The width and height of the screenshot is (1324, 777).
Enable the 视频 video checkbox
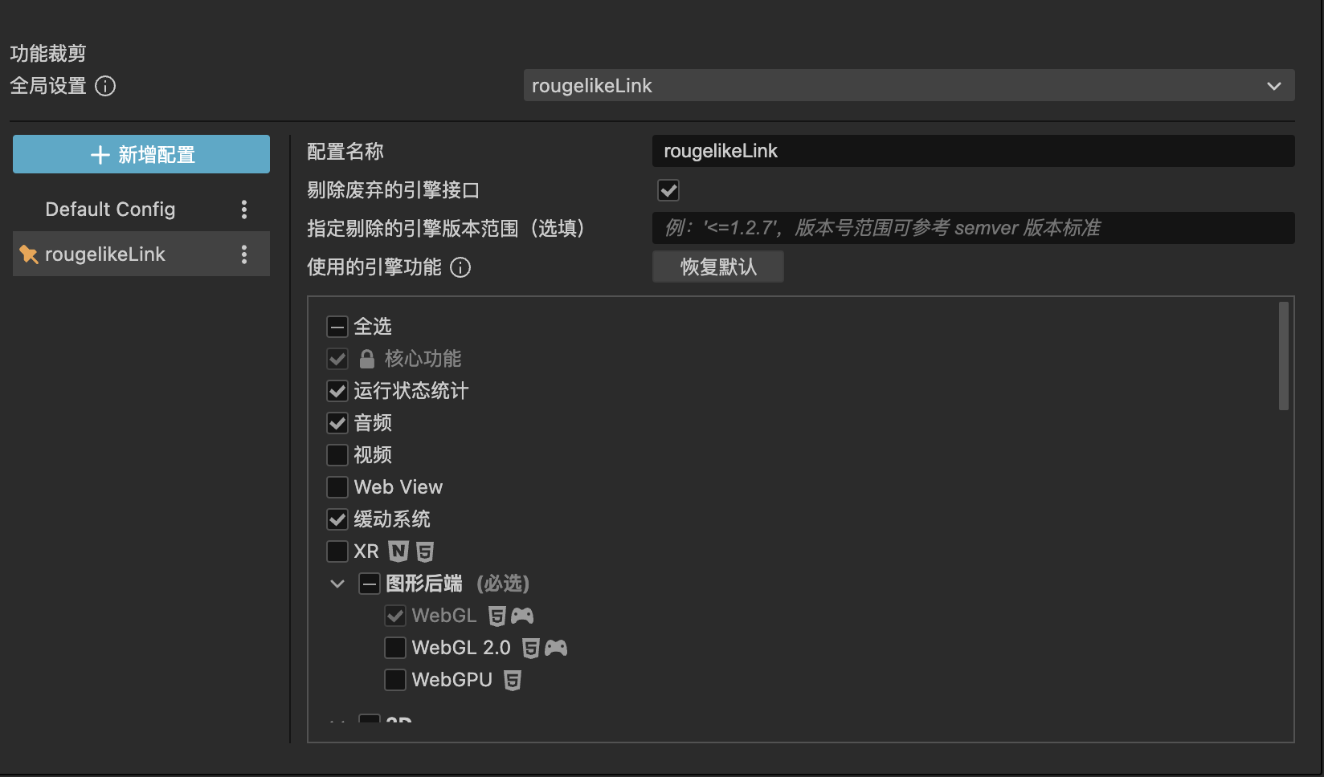(x=337, y=455)
